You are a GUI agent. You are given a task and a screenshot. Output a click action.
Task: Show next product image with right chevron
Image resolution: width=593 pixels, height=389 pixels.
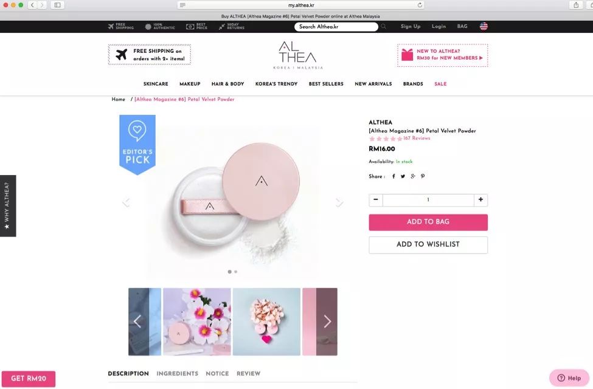tap(339, 202)
